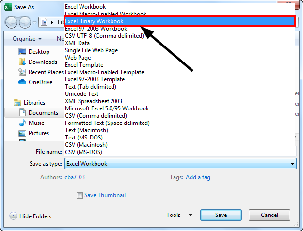This screenshot has height=231, width=303.
Task: Click the Cancel button
Action: tap(270, 215)
